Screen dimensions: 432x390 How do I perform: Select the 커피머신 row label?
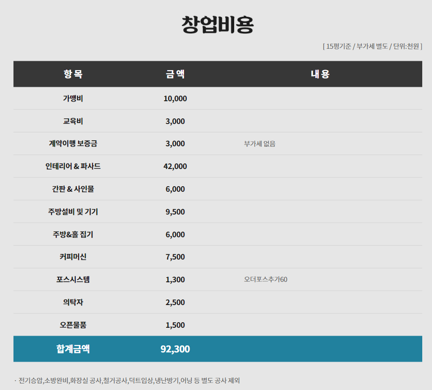pos(73,257)
